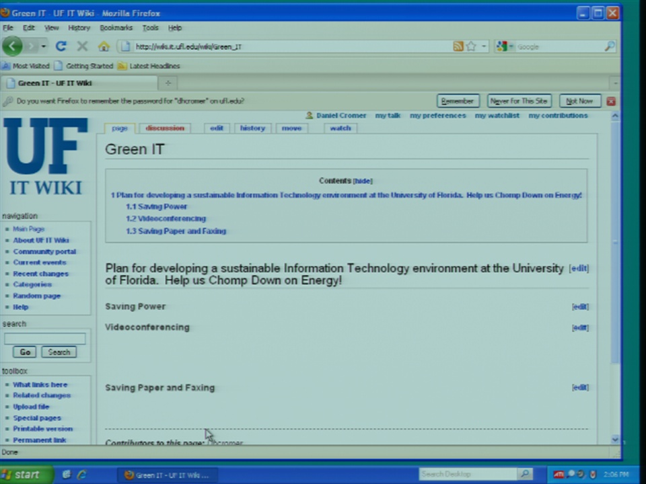Viewport: 646px width, 484px height.
Task: Open Recent changes in navigation
Action: click(x=41, y=274)
